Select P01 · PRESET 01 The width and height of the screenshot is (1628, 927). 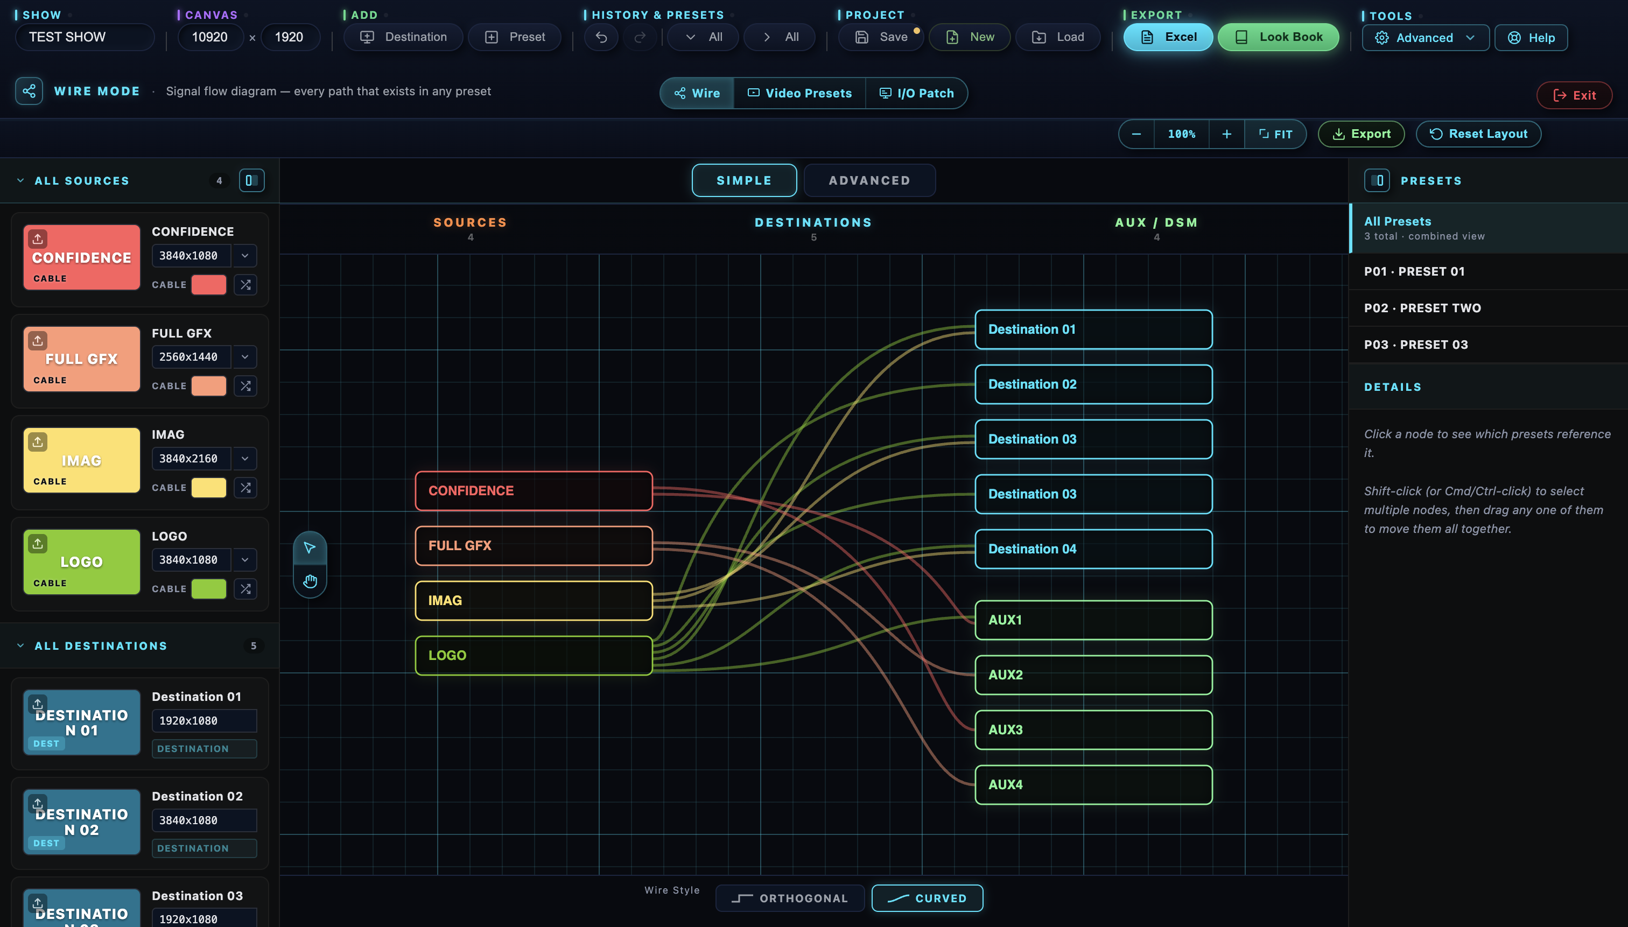1489,271
